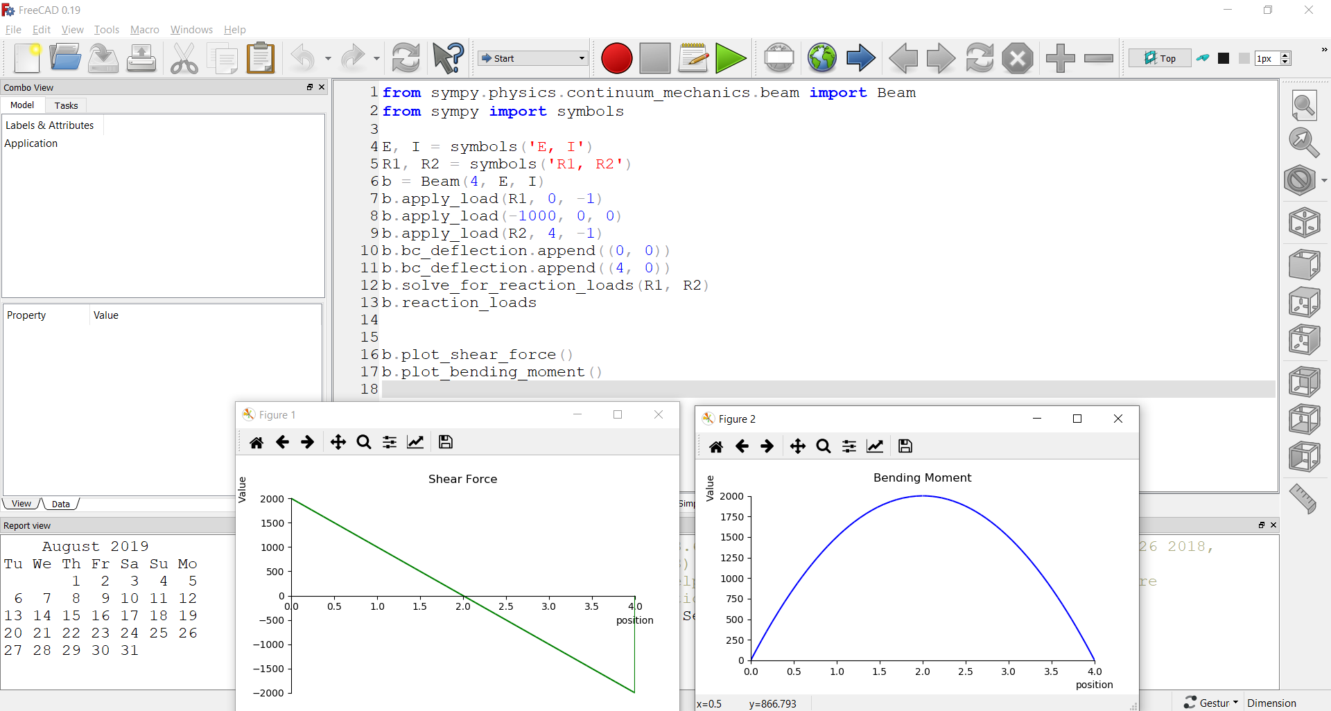Zoom in with the plus icon
1331x711 pixels.
(1060, 58)
